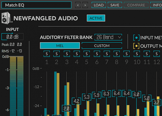Go to the previous preset with left arrow
Viewport: 162px width, 116px height.
click(x=78, y=5)
